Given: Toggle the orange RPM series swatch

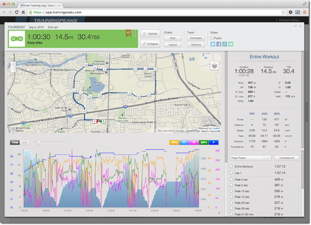Looking at the screenshot, I should click(174, 142).
